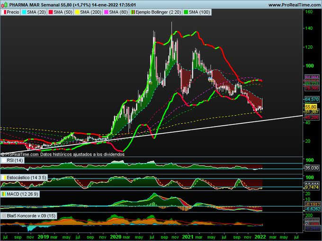Viewport: 322px width, 241px height.
Task: Click the 120 price axis label
Action: (x=309, y=47)
